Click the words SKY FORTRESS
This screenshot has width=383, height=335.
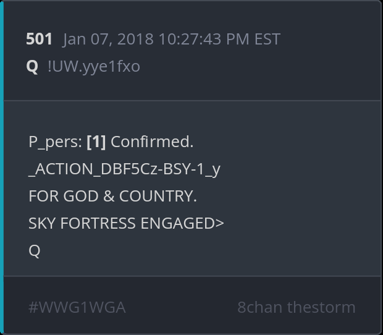point(82,223)
